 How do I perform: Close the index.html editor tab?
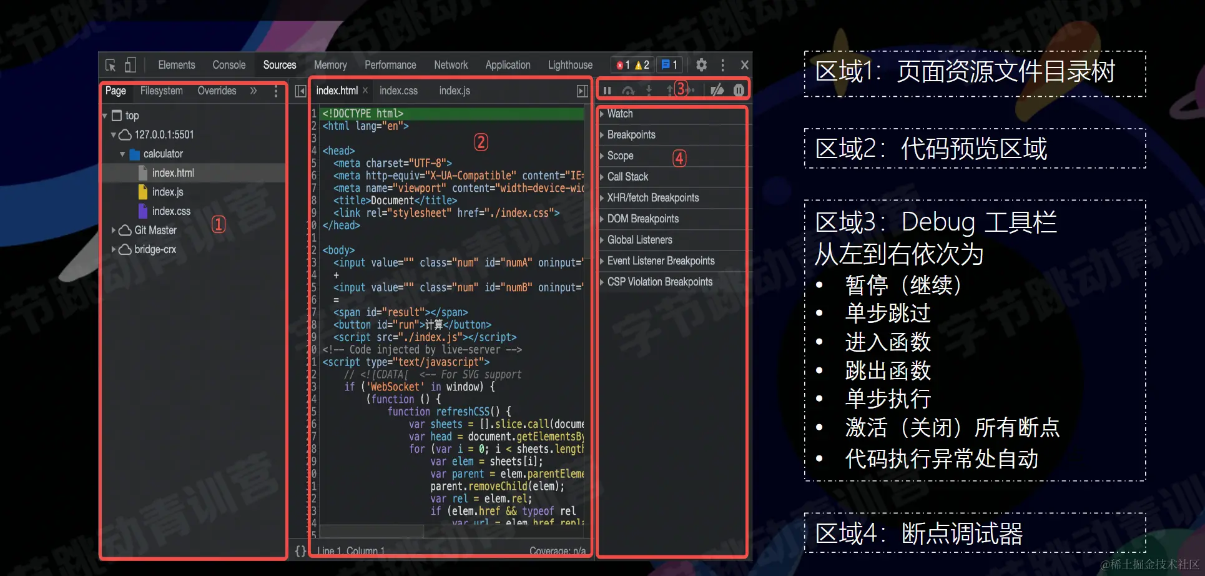pos(365,91)
